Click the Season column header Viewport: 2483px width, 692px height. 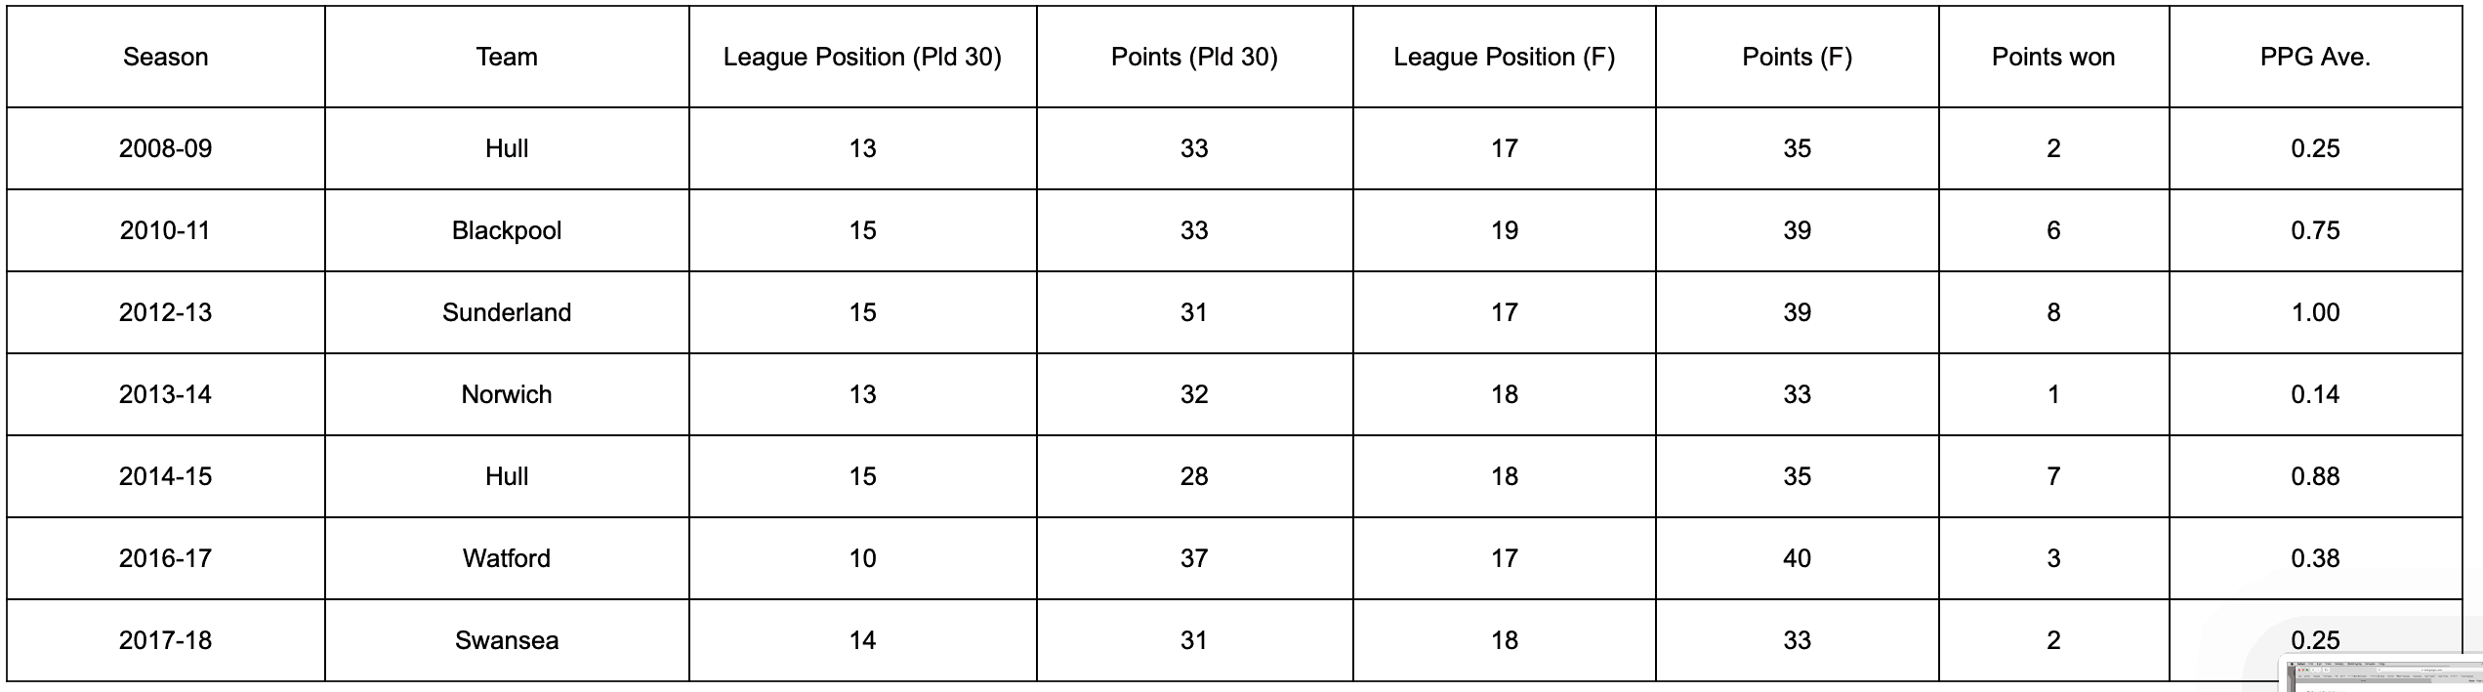coord(165,57)
